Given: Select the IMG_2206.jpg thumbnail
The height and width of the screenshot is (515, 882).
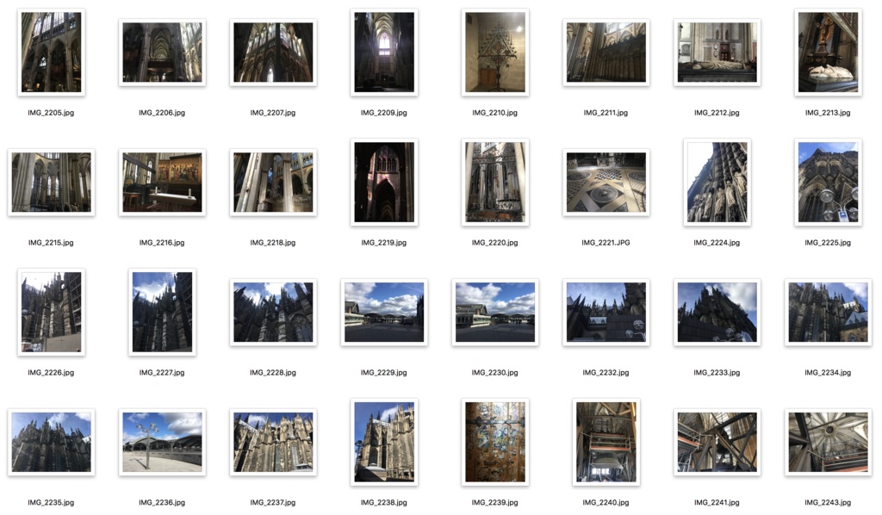Looking at the screenshot, I should 162,53.
